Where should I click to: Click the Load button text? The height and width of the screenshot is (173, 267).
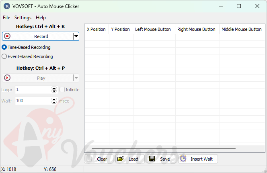click(133, 159)
